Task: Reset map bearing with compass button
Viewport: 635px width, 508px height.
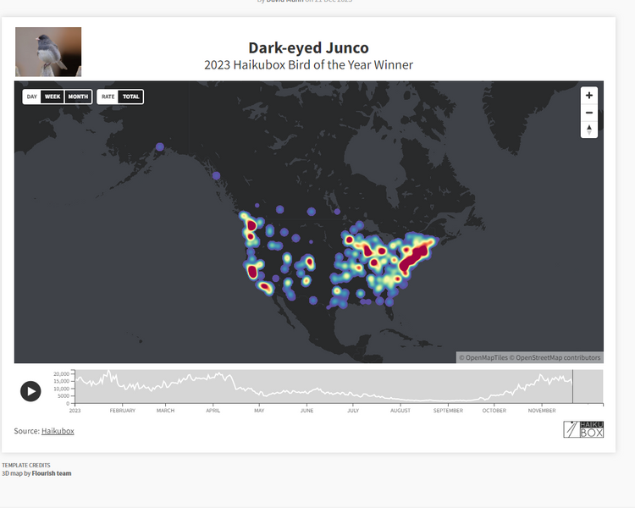Action: click(589, 130)
